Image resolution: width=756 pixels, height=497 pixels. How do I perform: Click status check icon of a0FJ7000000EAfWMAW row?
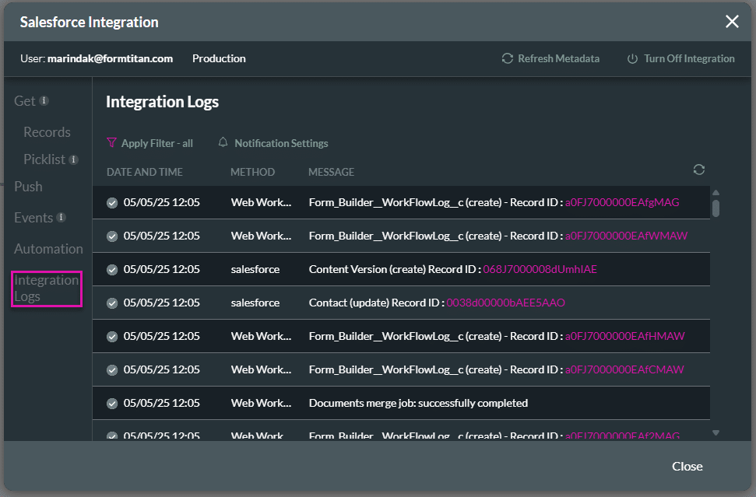click(112, 236)
